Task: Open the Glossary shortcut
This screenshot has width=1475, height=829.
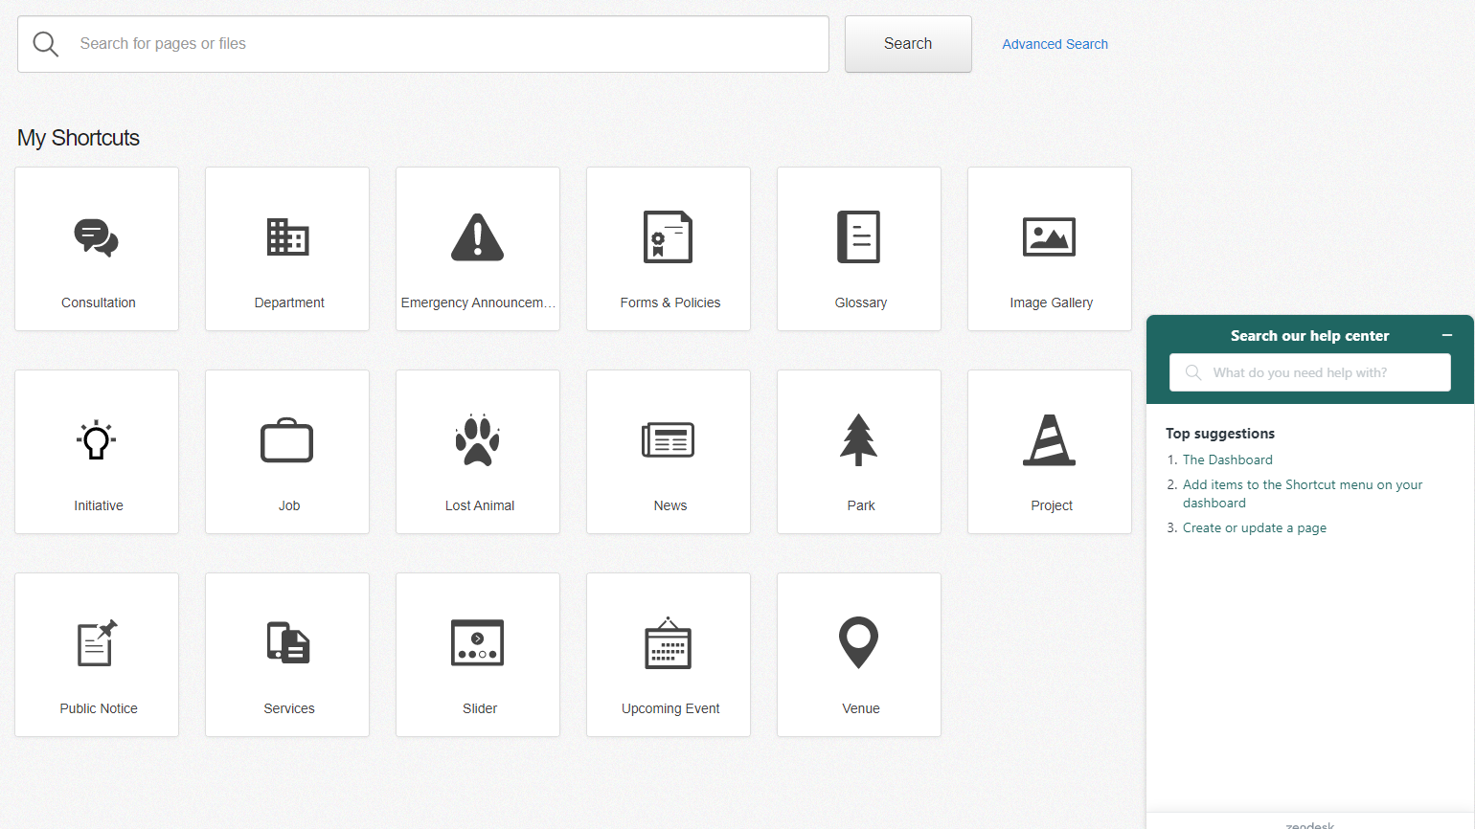Action: [x=858, y=249]
